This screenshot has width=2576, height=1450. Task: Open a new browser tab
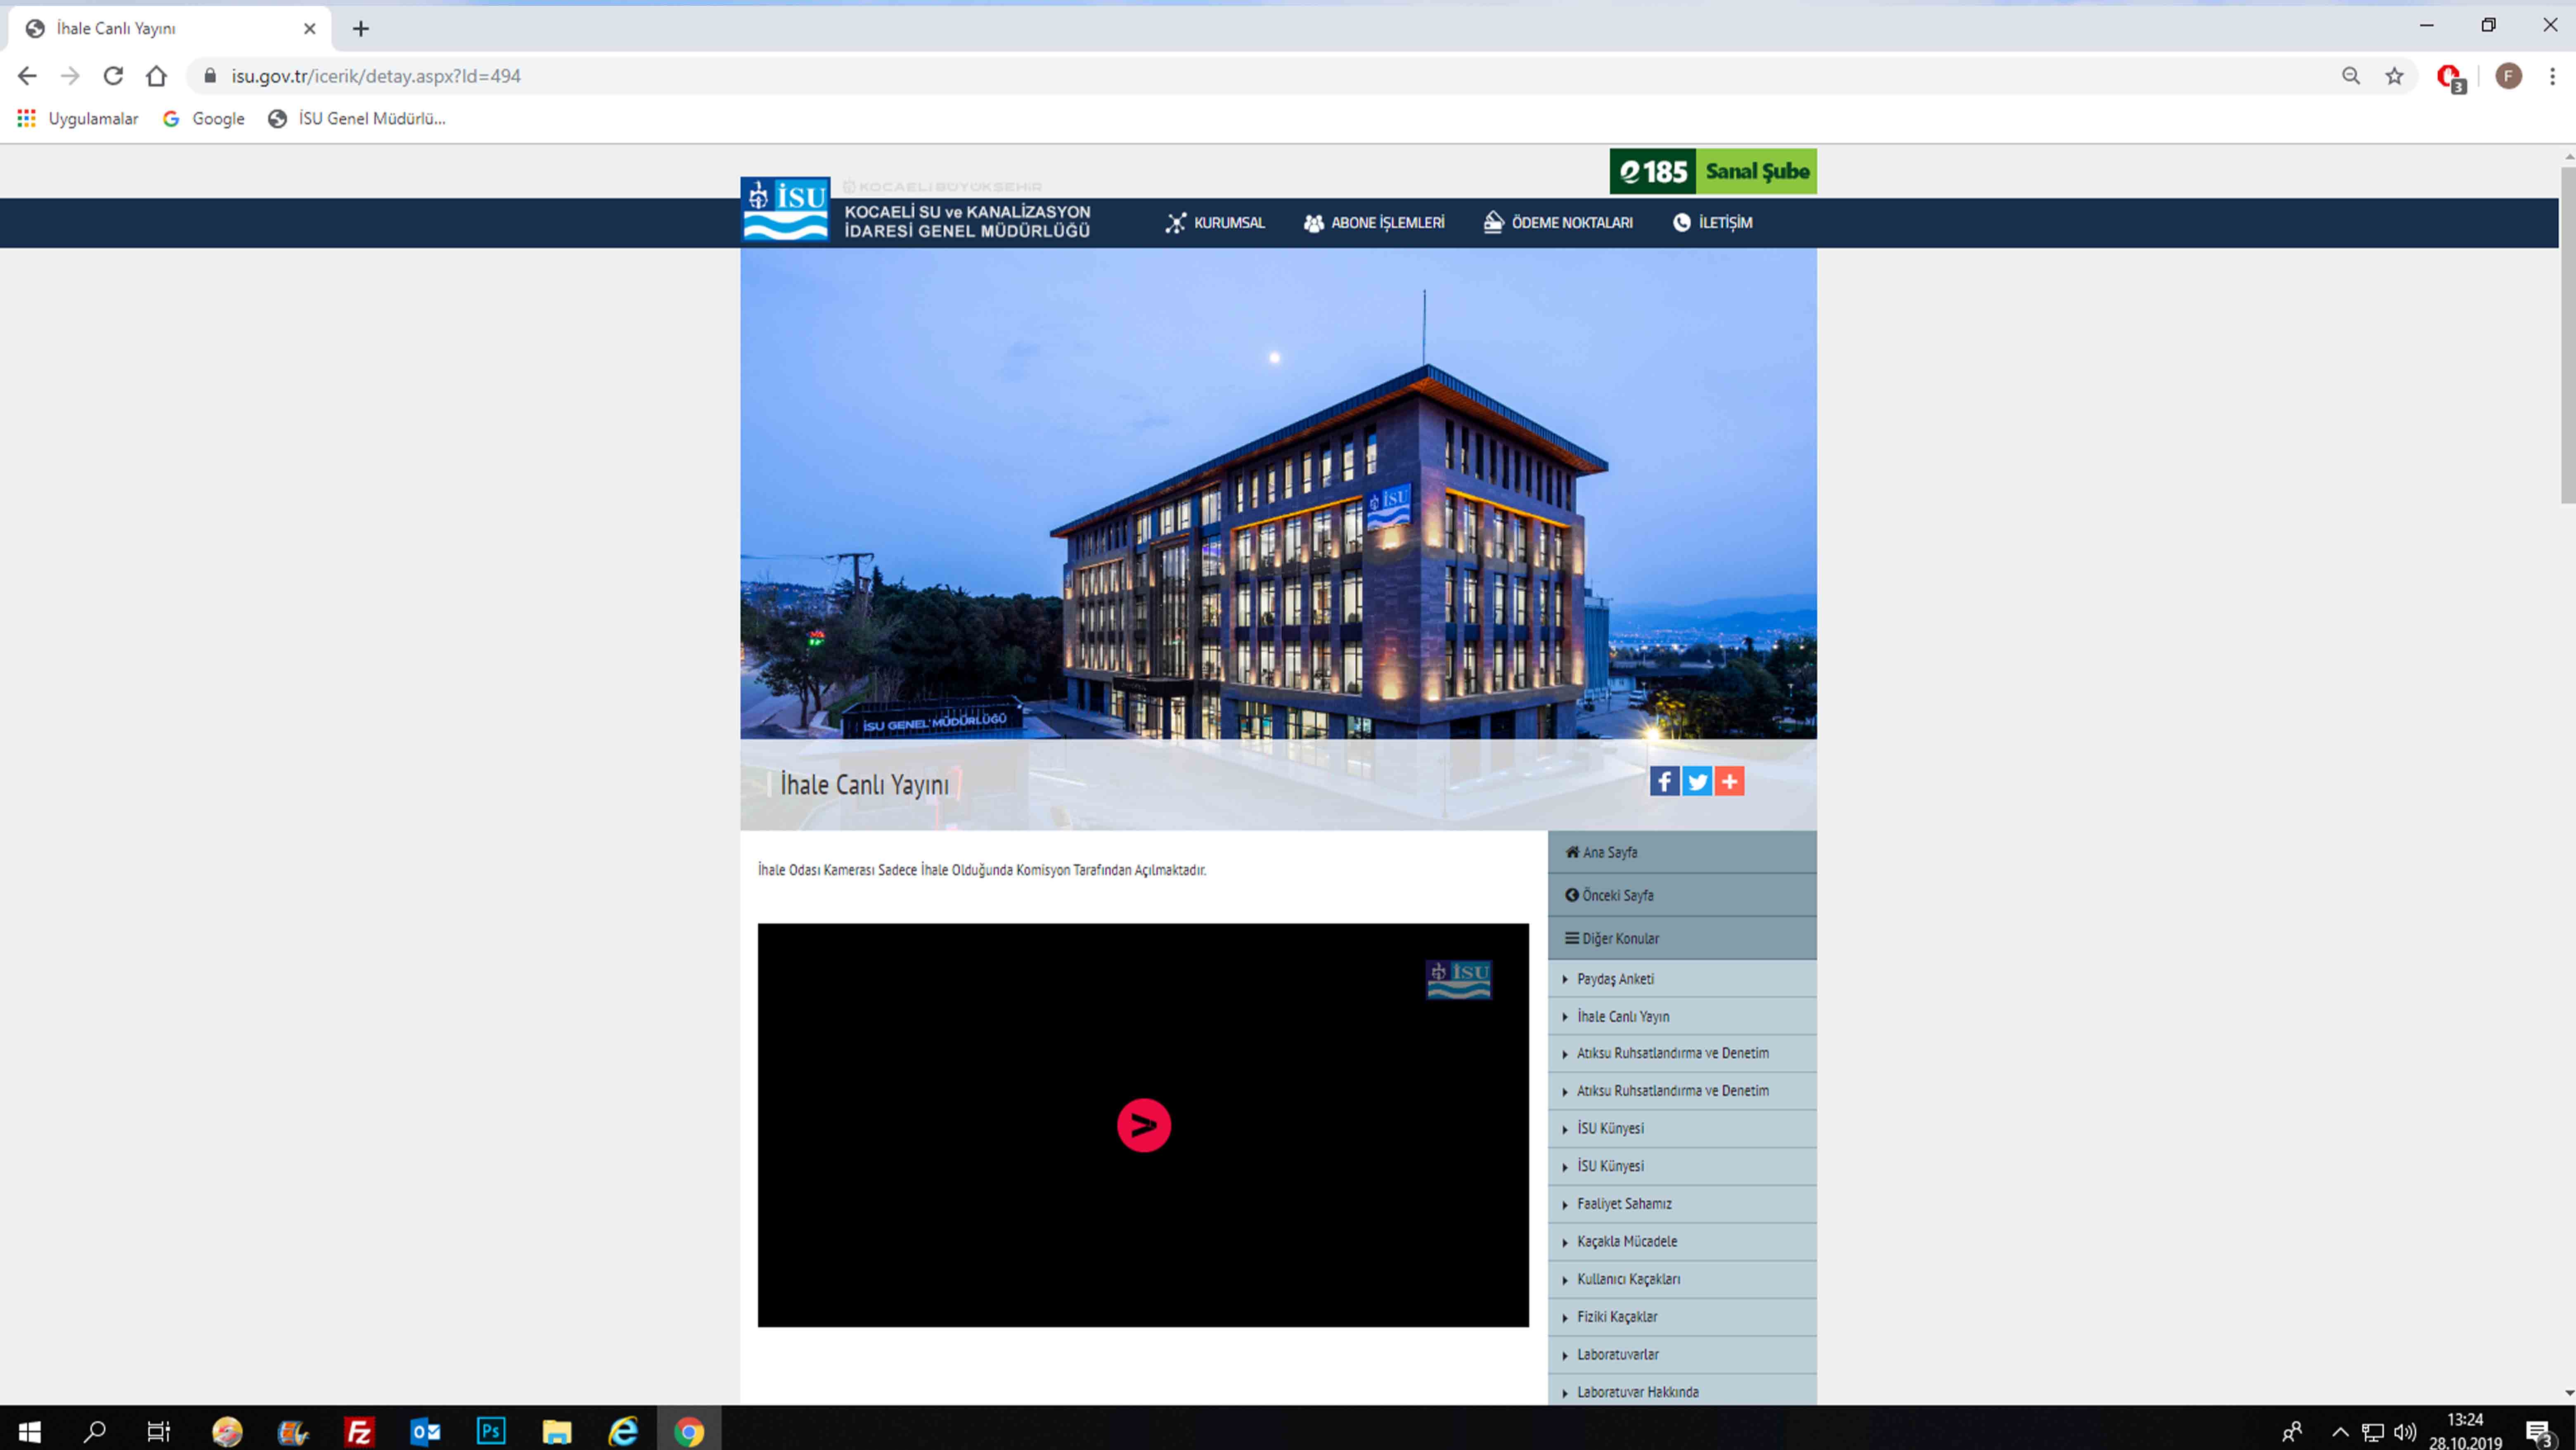361,29
